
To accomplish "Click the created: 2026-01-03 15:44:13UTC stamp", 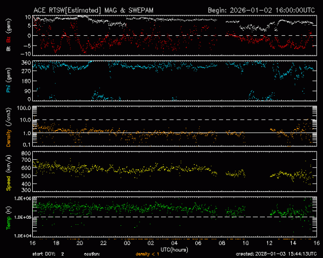I will pos(276,254).
